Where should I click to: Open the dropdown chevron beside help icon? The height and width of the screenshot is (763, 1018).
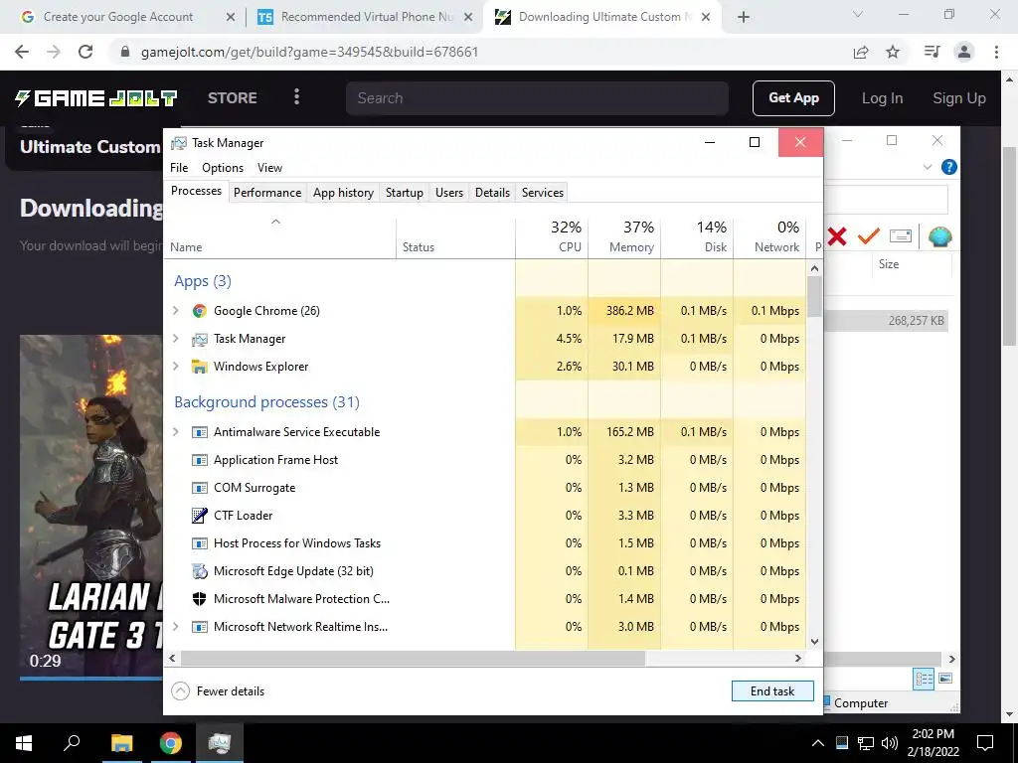coord(928,167)
